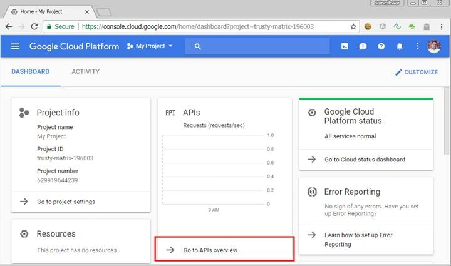
Task: Select the Home - My Project browser tab
Action: (x=49, y=12)
